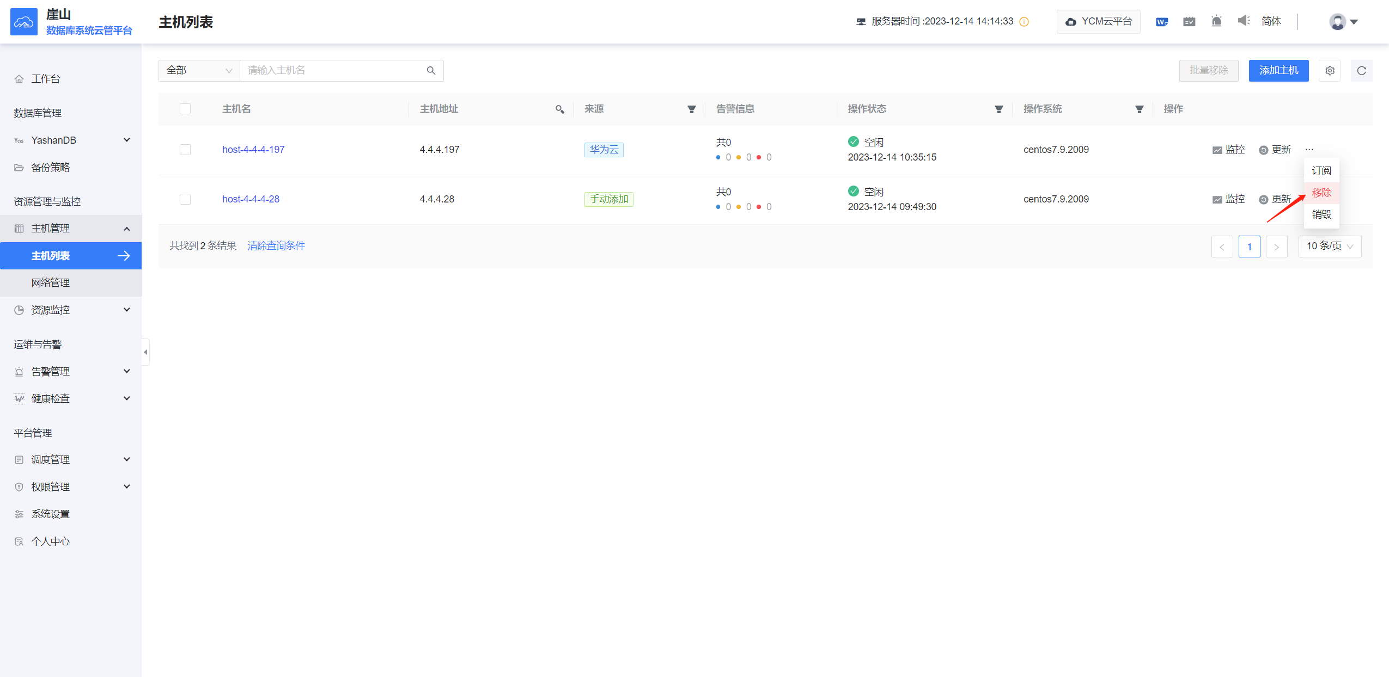Select 移除 from the dropdown menu
The image size is (1389, 677).
click(1321, 193)
